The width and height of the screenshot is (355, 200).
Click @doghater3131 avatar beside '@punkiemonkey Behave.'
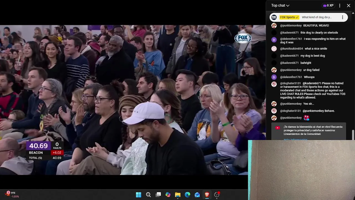[x=274, y=111]
